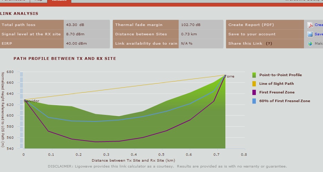This screenshot has height=172, width=323.
Task: Click the Save to account link
Action: point(319,34)
